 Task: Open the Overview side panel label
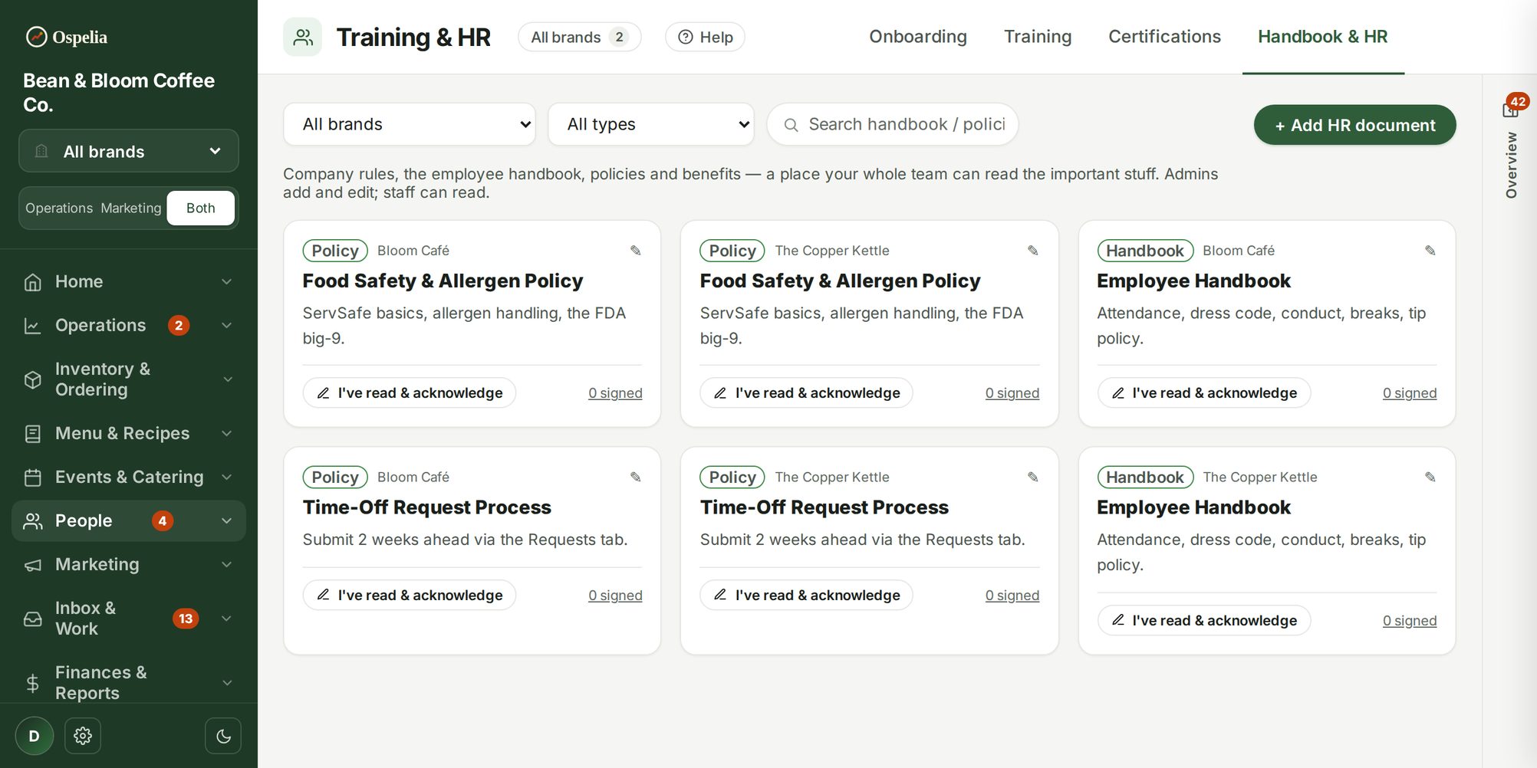[1511, 166]
